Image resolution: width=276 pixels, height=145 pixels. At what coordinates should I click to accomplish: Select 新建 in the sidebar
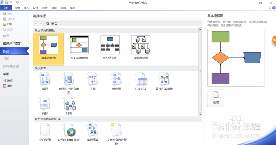pyautogui.click(x=14, y=51)
